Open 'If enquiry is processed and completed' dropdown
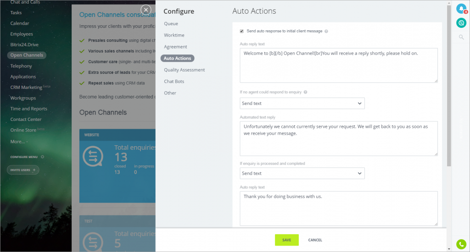 [x=302, y=173]
